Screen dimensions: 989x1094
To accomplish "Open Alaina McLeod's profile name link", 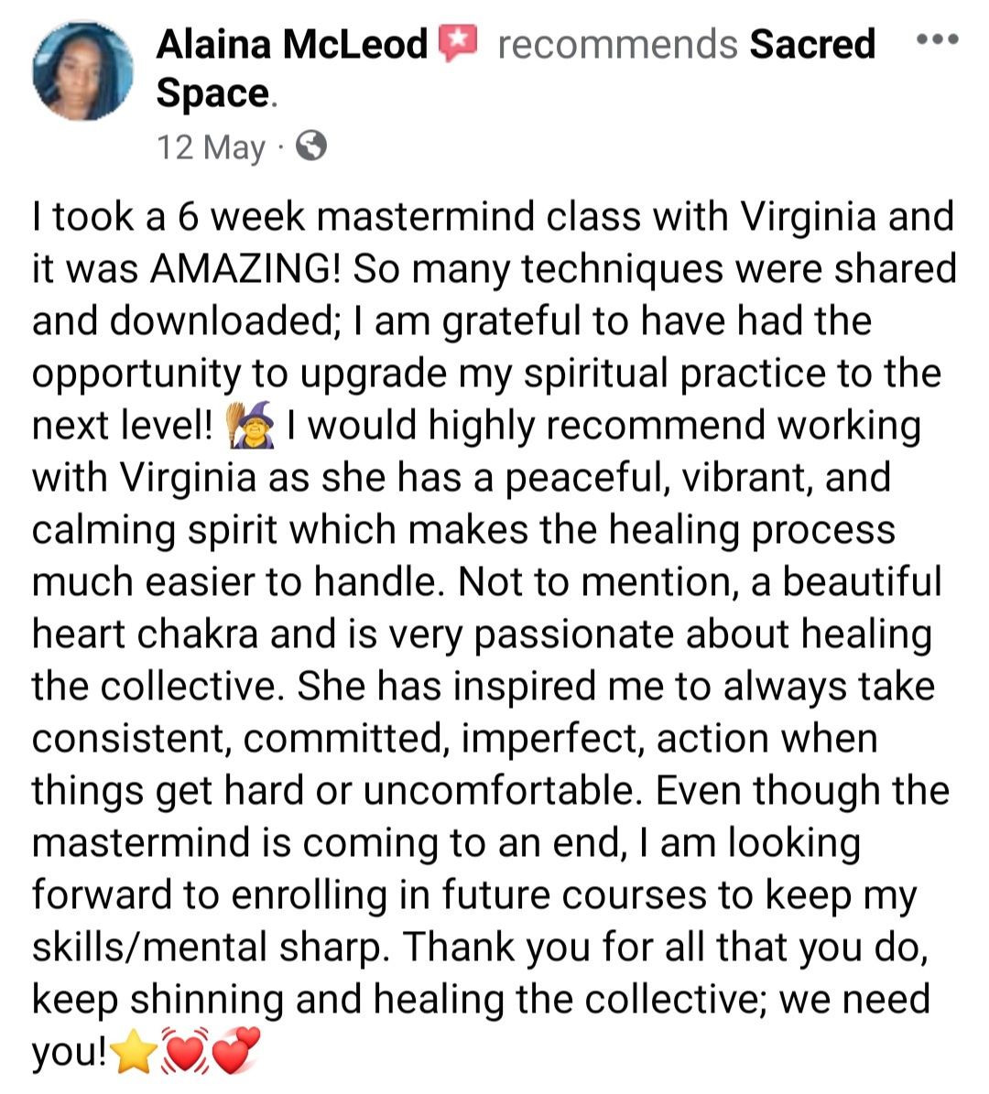I will 291,44.
